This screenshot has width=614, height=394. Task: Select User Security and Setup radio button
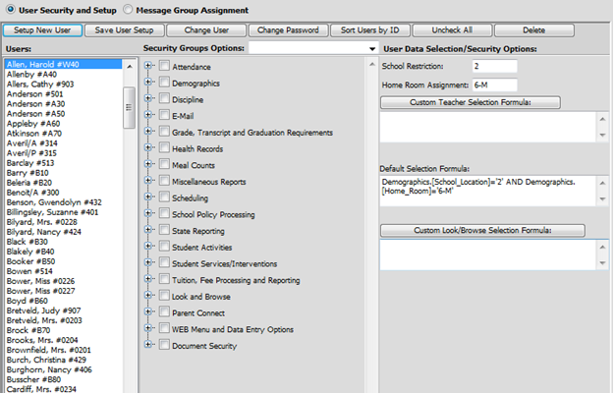point(10,10)
